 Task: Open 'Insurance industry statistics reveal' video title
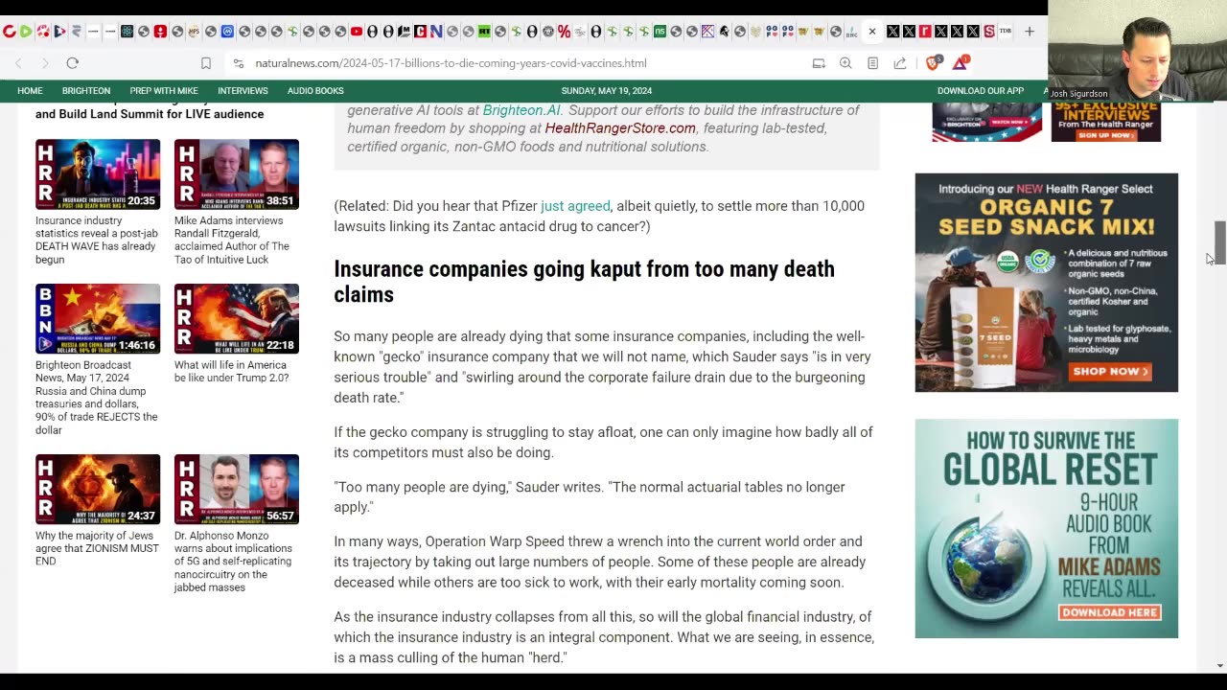pos(97,241)
